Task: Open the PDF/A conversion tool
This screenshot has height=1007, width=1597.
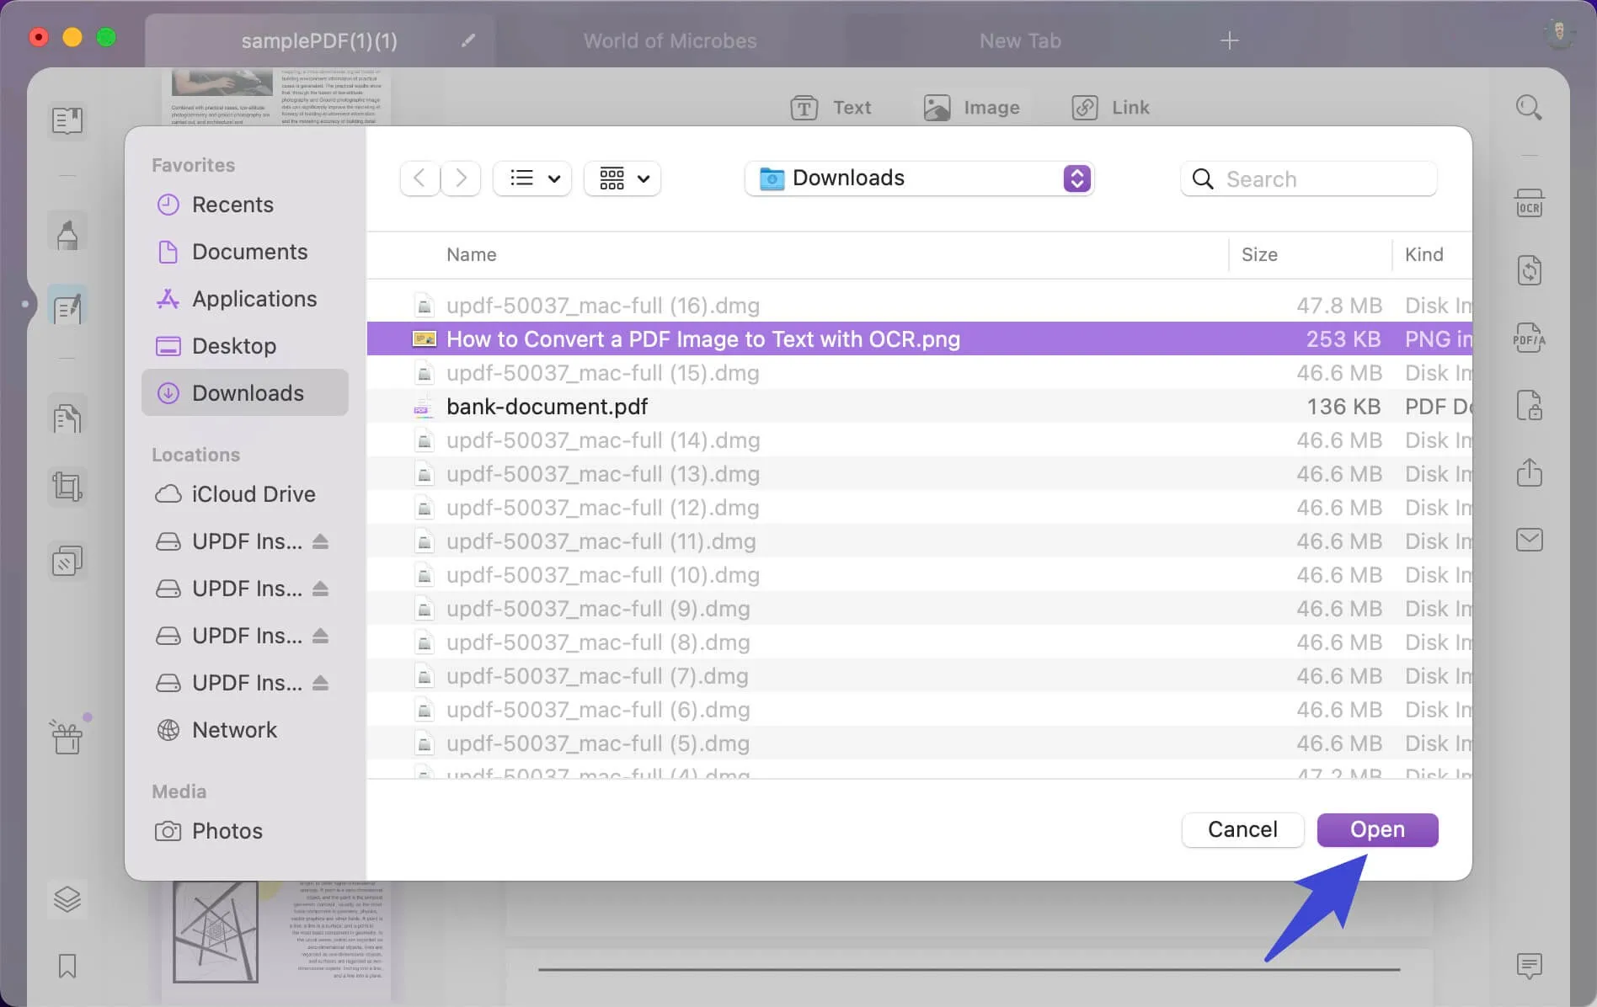Action: coord(1529,338)
